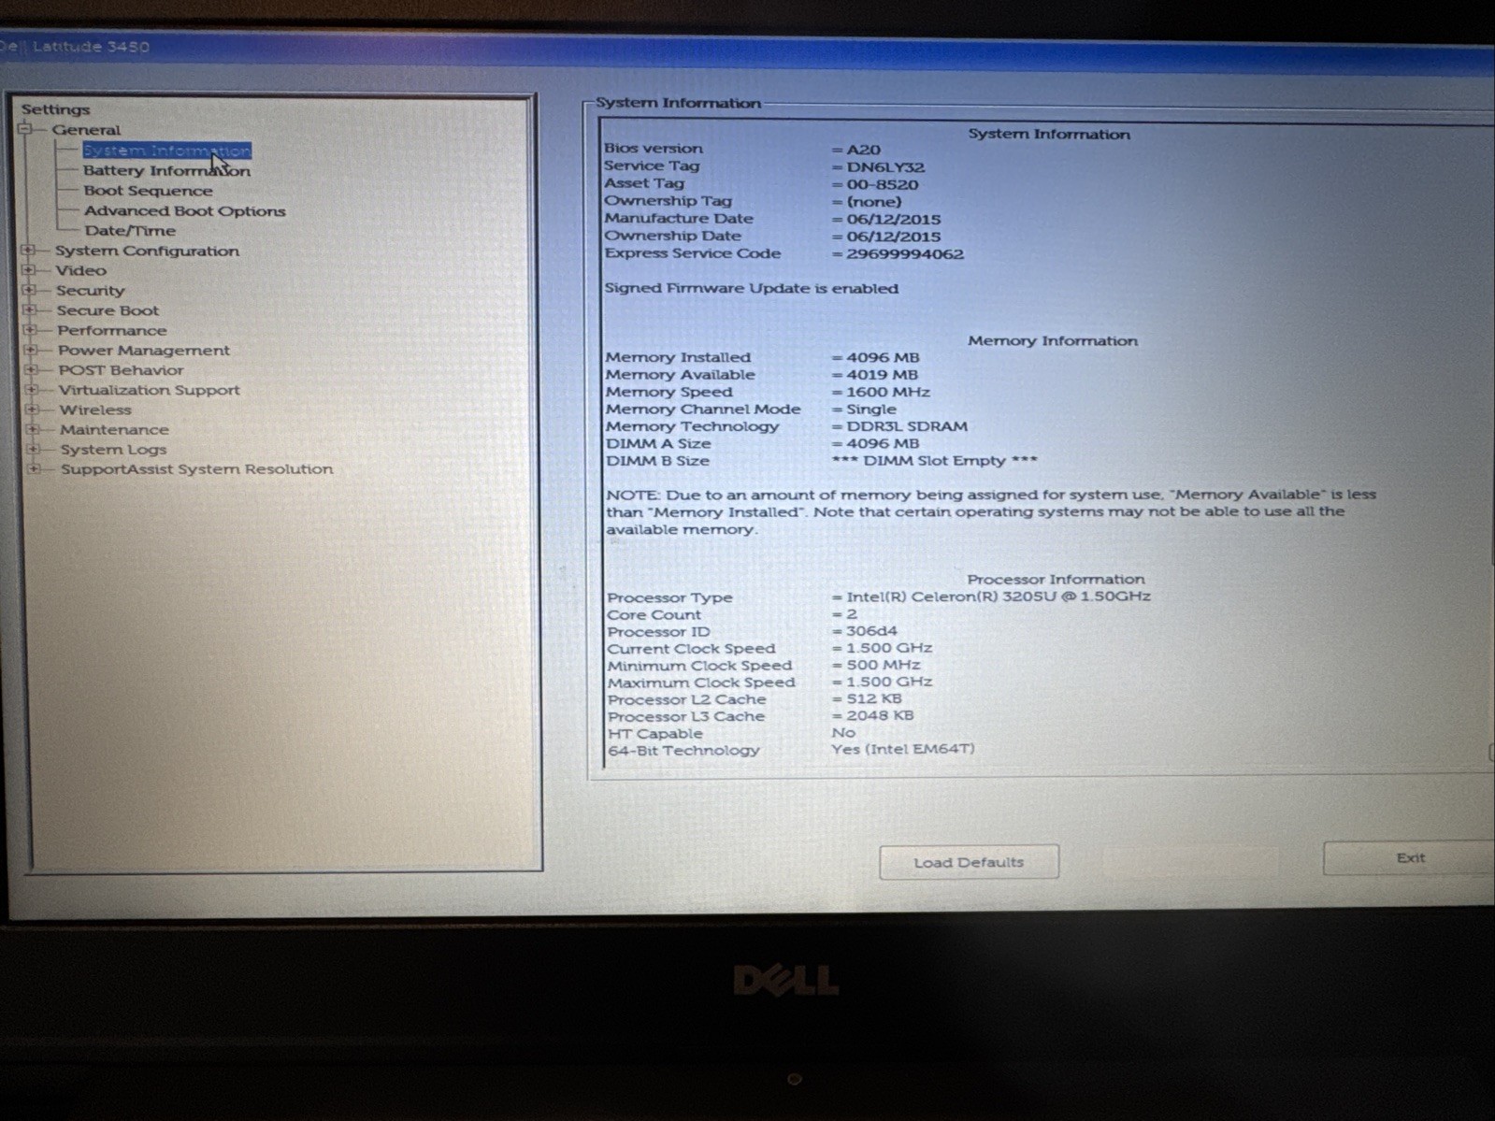Select the Virtualization Support label
This screenshot has height=1121, width=1495.
point(149,390)
